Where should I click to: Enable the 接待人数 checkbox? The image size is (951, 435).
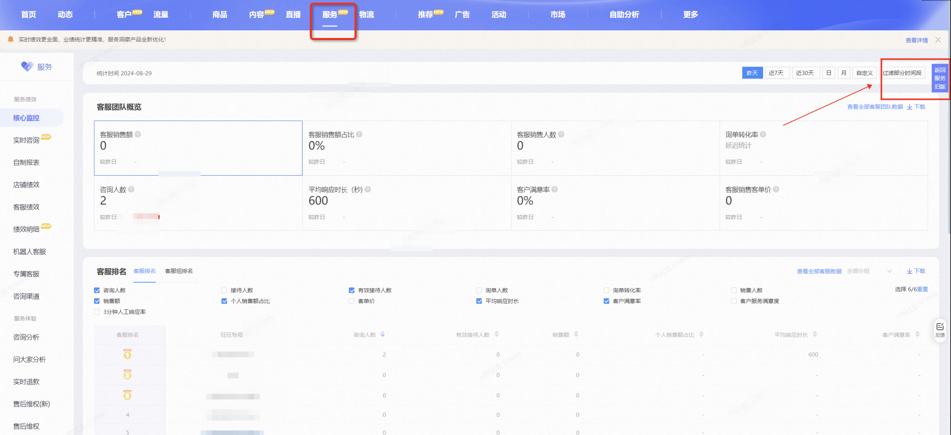point(224,290)
